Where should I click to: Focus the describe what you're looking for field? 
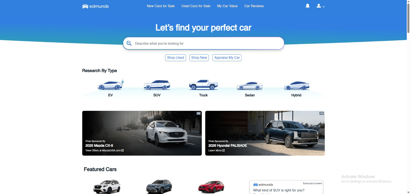(203, 43)
